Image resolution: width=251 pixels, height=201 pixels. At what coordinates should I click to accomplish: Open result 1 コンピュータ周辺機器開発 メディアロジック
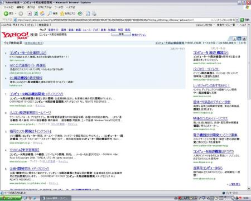36,94
